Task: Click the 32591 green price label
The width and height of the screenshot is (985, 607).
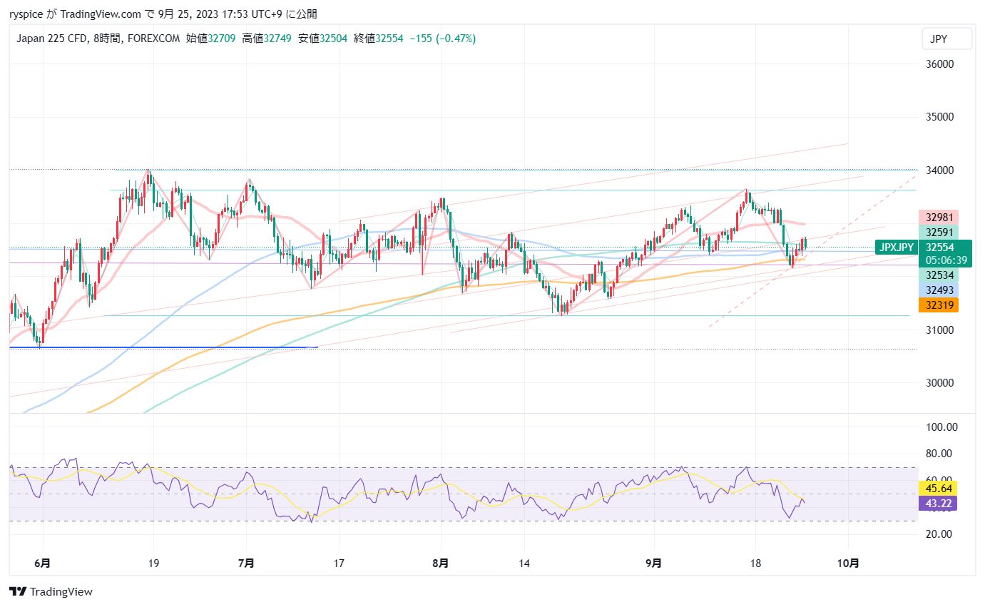Action: click(938, 232)
